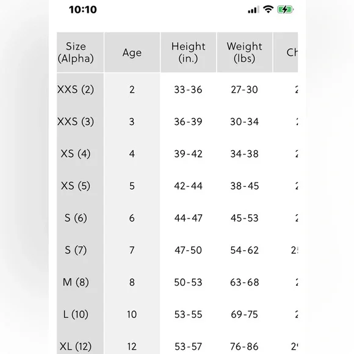Select the Height (in.) column header
This screenshot has height=354, width=354.
coord(188,52)
